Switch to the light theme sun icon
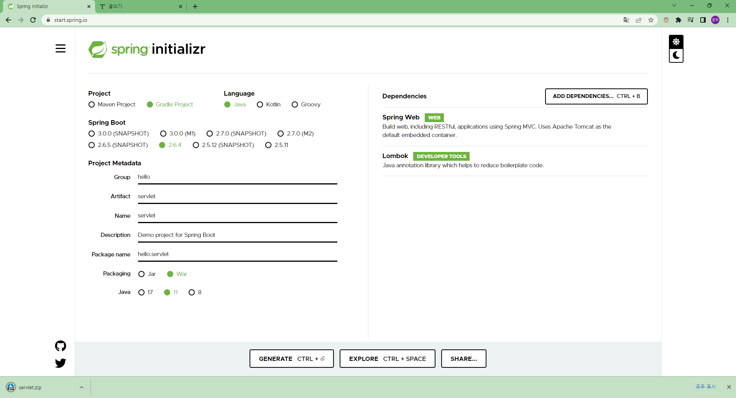The image size is (736, 398). click(676, 42)
